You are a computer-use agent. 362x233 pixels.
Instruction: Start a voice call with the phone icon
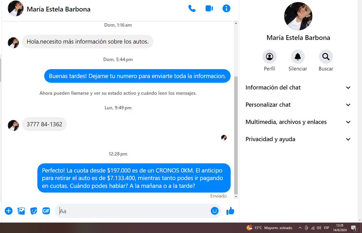(192, 9)
